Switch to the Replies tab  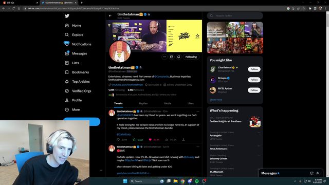(143, 103)
